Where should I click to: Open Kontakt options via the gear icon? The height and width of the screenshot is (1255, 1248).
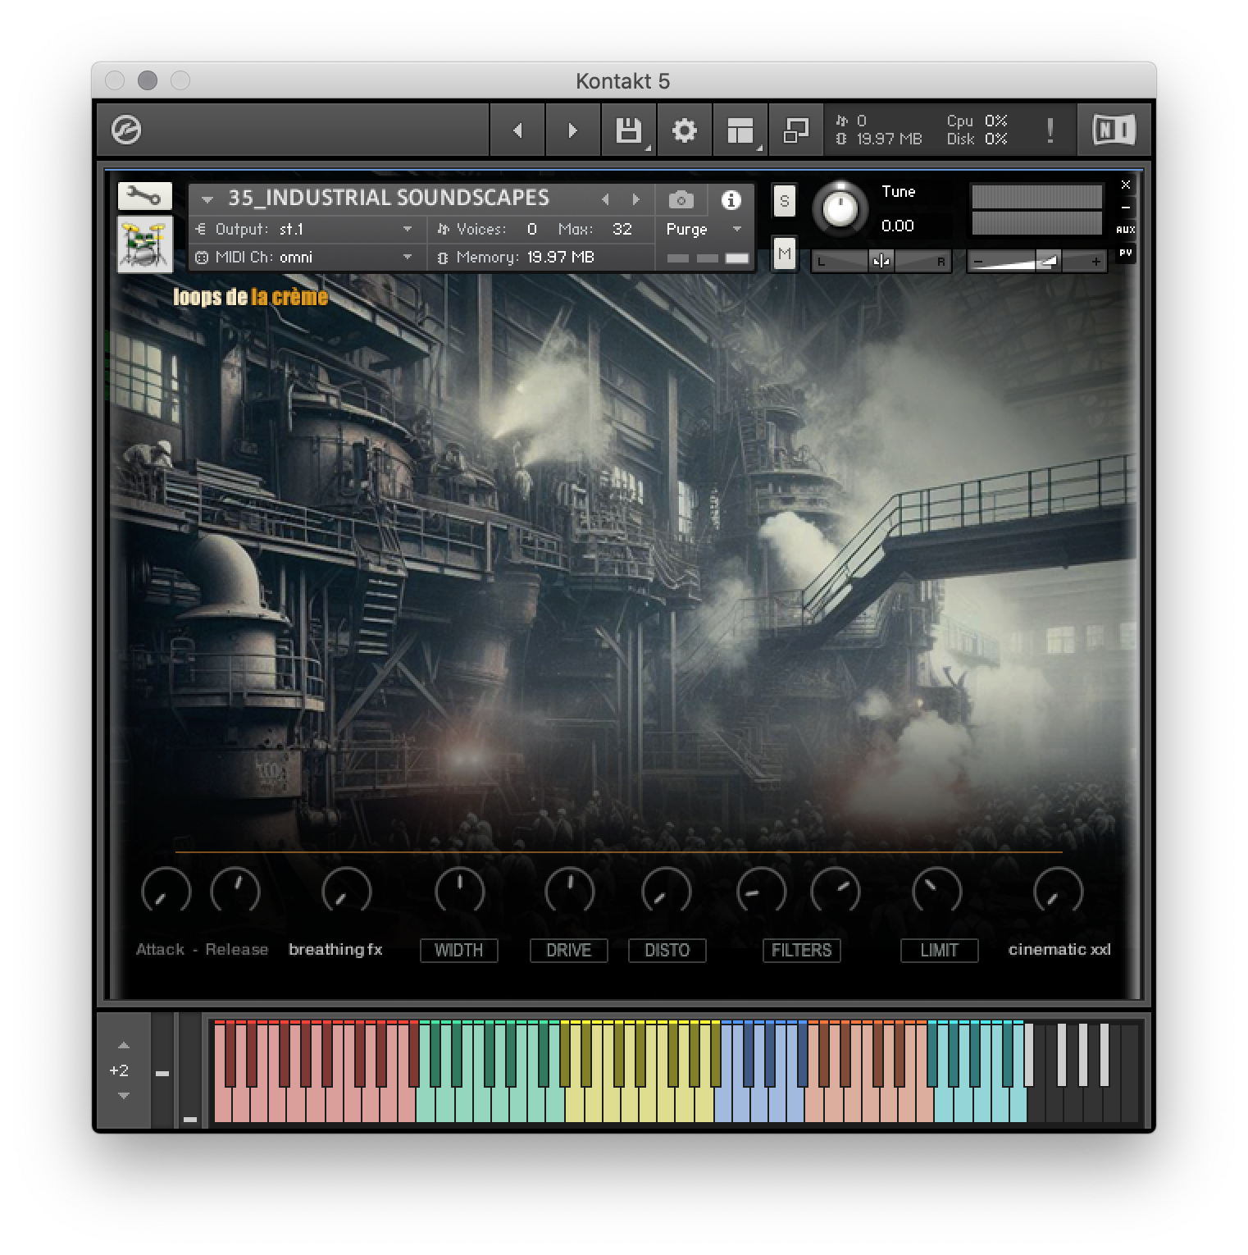tap(685, 130)
